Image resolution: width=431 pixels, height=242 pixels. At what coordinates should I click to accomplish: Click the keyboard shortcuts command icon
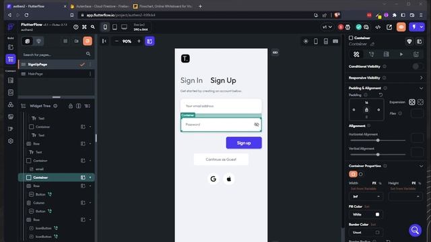coord(84,27)
